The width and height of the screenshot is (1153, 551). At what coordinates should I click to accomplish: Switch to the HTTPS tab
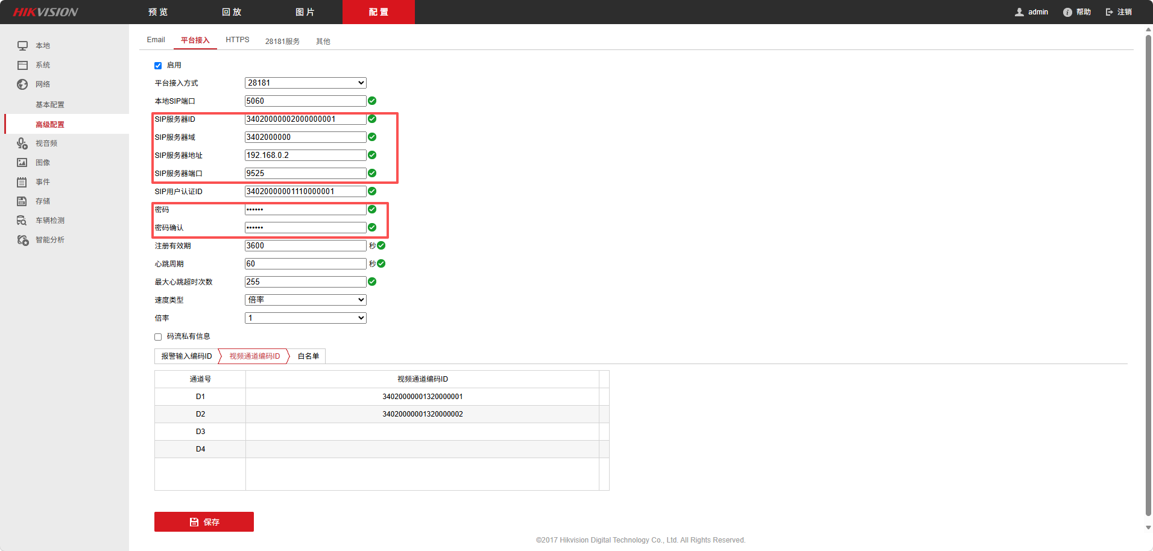click(238, 40)
